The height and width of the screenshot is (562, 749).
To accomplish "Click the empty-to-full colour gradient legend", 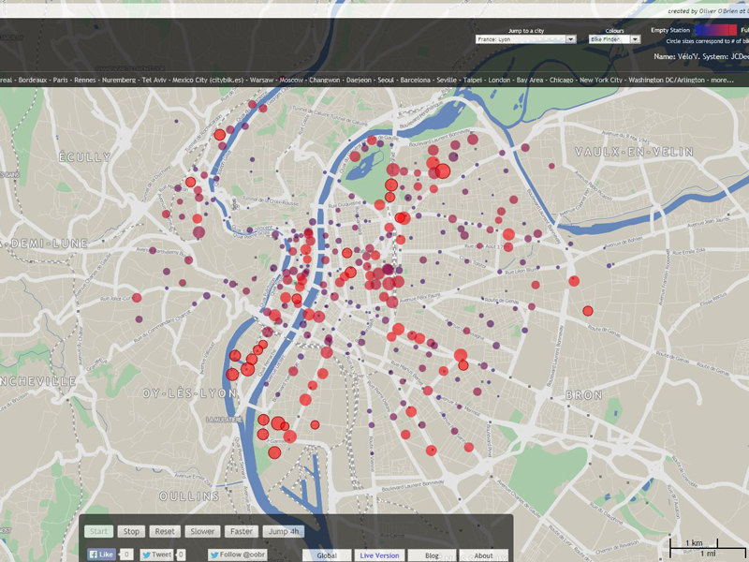I will tap(717, 31).
